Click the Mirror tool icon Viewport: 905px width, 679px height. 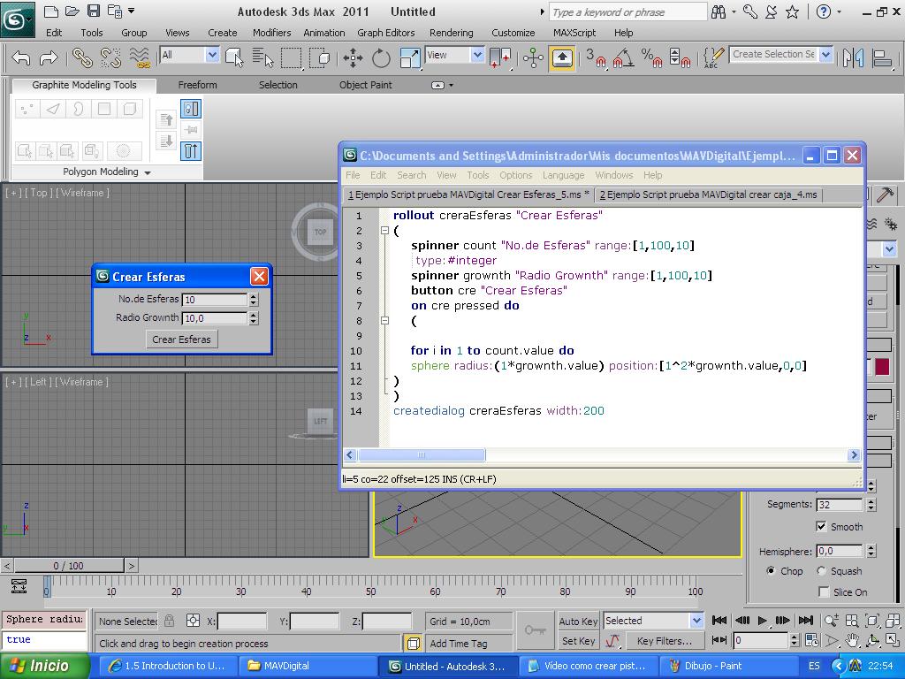[853, 58]
